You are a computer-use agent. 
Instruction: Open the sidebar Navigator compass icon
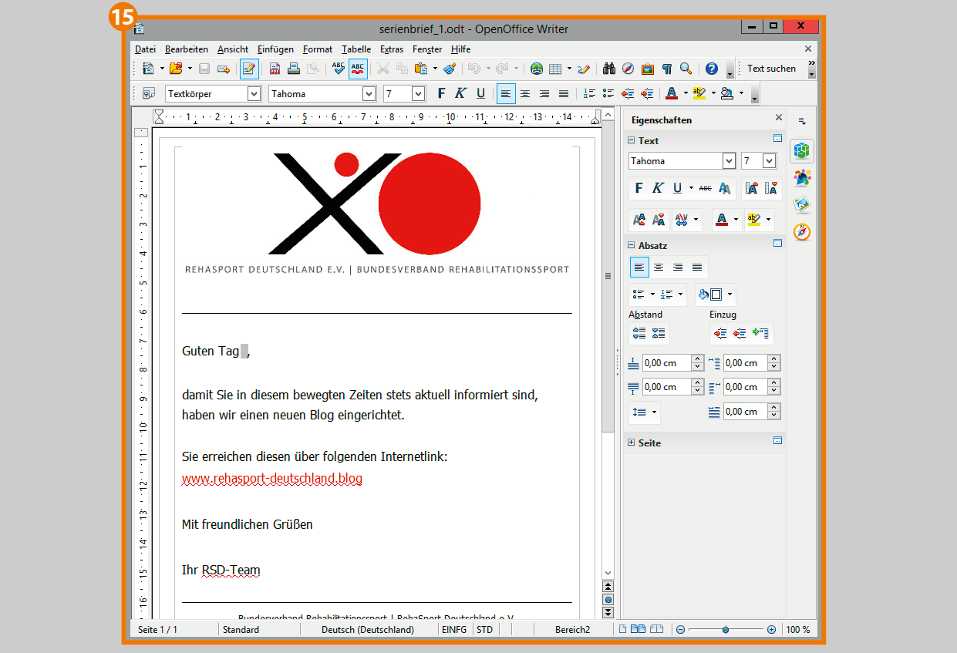(802, 232)
